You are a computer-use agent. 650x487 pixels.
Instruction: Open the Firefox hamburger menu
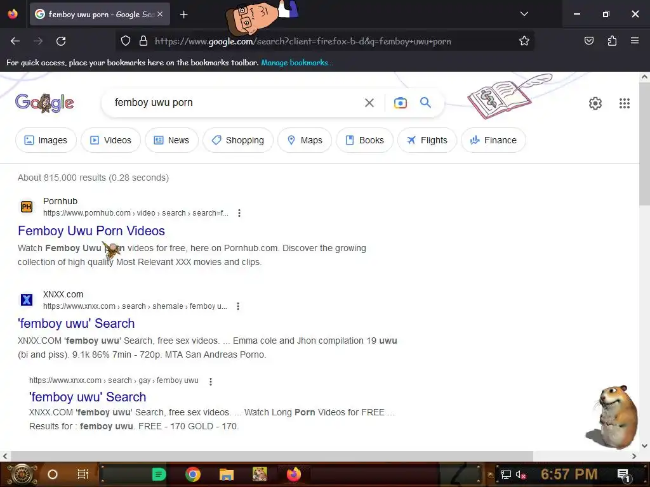coord(635,41)
